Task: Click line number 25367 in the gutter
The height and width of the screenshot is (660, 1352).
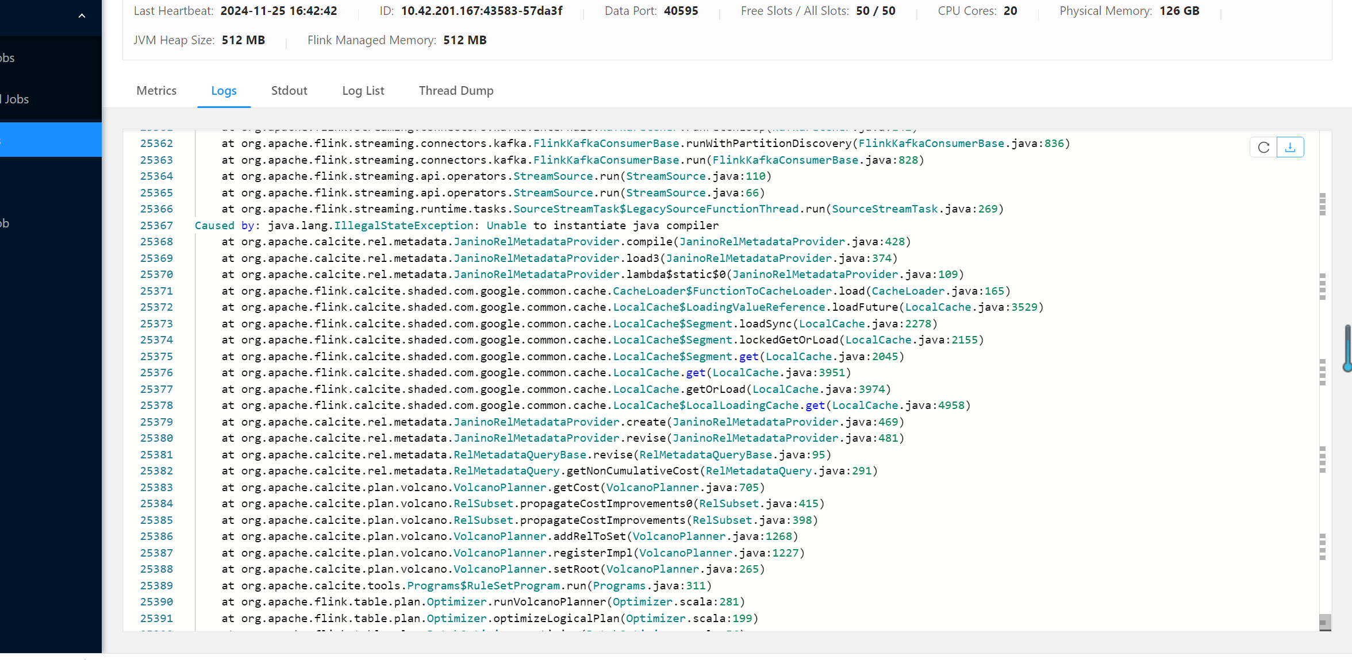Action: point(156,226)
